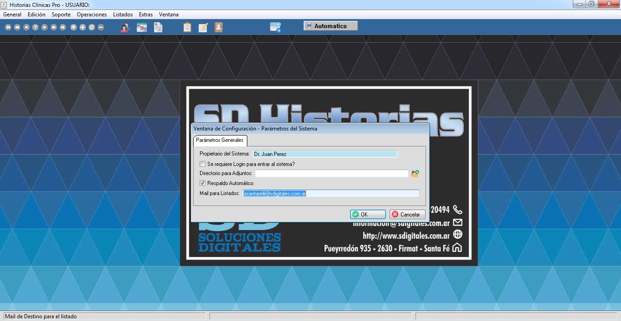Open the prescription Rx document icon
Screen dimensions: 621x321
(158, 27)
